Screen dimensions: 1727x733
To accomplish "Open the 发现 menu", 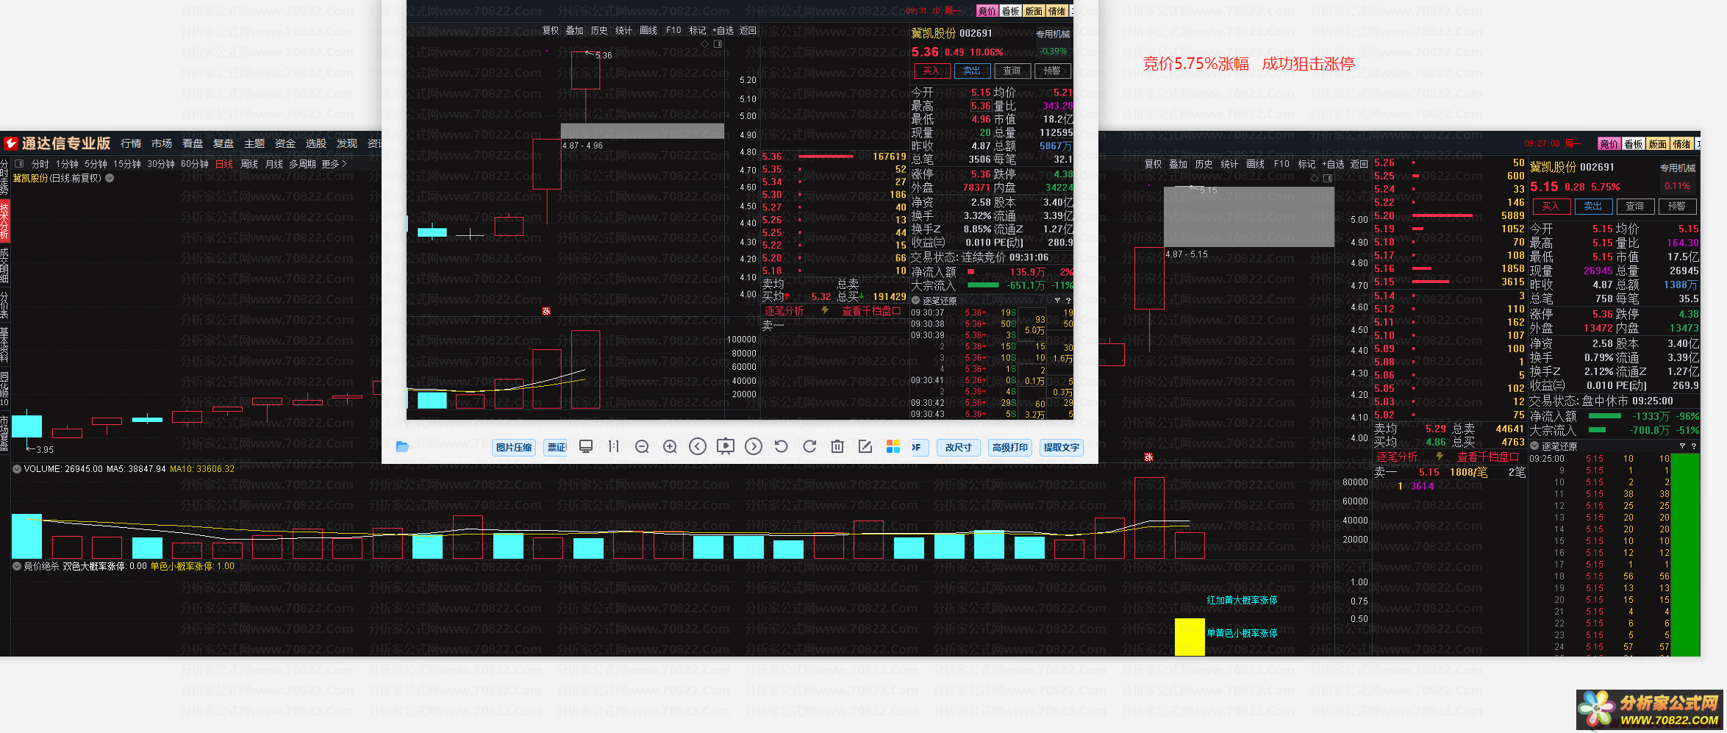I will click(x=347, y=143).
